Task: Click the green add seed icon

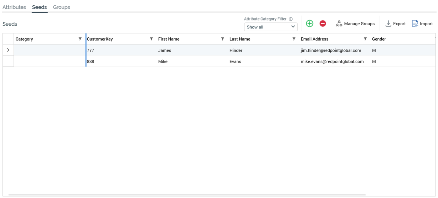Action: pos(310,23)
